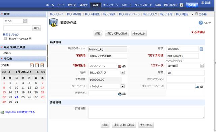Click the 商談名 input field
Viewport: 216px width, 132px height.
click(x=108, y=56)
